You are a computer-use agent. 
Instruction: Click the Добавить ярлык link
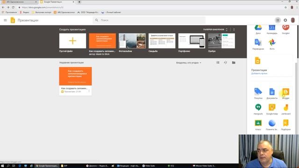[259, 73]
